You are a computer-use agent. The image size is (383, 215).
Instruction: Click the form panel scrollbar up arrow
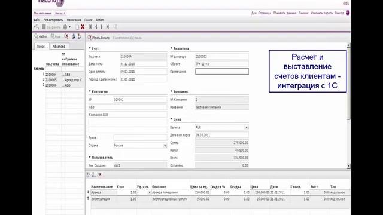coord(348,45)
